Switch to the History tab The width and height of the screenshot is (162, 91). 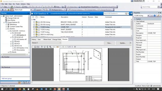(x=34, y=39)
